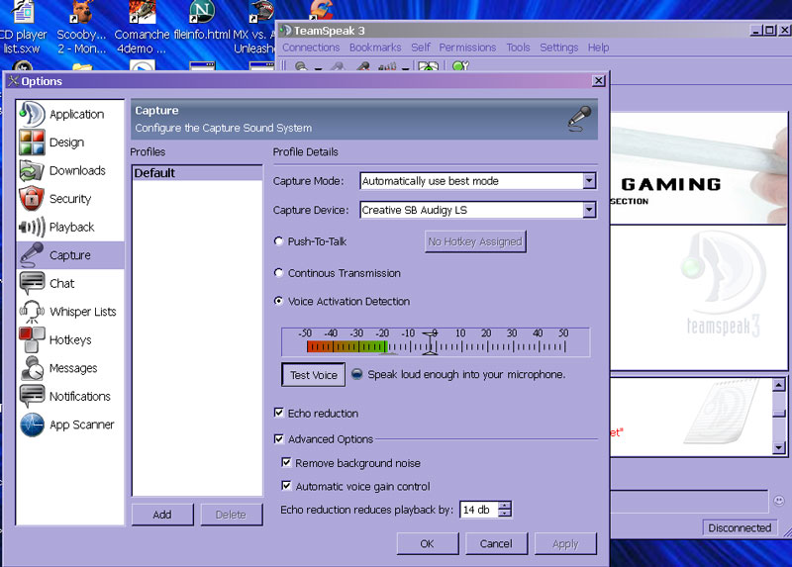Toggle the Advanced Options checkbox
Image resolution: width=792 pixels, height=567 pixels.
coord(279,438)
